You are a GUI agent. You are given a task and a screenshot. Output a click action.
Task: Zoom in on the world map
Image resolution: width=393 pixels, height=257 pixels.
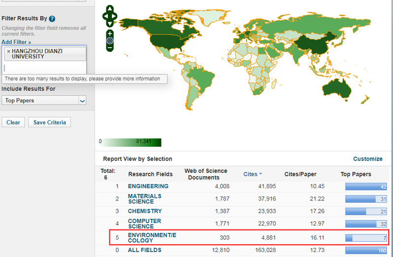tap(110, 33)
